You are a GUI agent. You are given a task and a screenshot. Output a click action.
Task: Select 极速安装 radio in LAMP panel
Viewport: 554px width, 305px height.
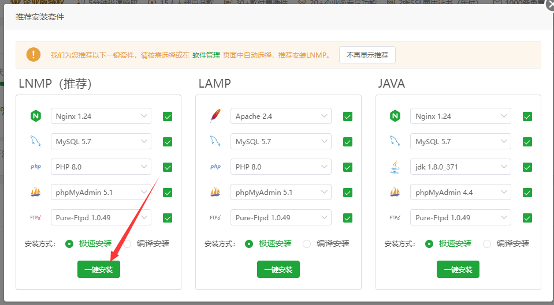click(x=249, y=244)
